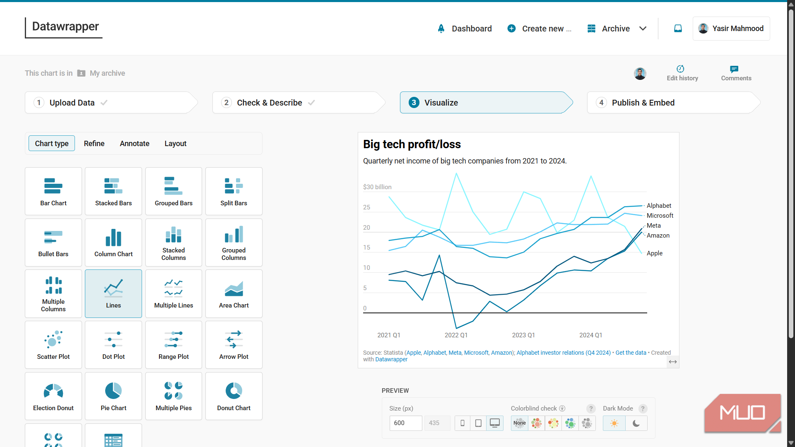The height and width of the screenshot is (447, 795).
Task: Switch preview to tablet device size
Action: [478, 423]
